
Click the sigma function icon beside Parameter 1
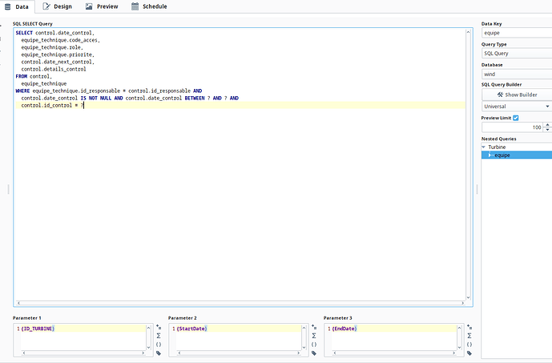(x=159, y=336)
